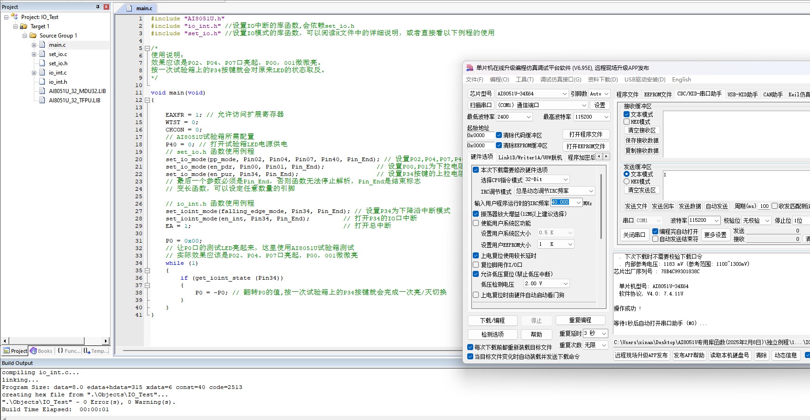
Task: Collapse the Target 1 tree node
Action: pyautogui.click(x=15, y=26)
